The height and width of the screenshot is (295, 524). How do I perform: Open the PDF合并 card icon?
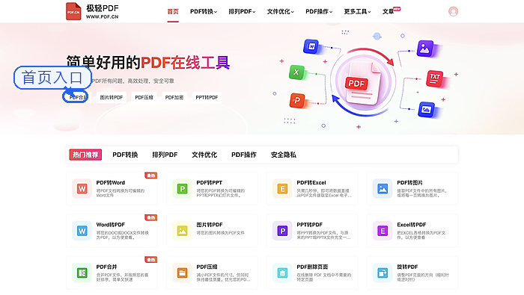(x=82, y=273)
